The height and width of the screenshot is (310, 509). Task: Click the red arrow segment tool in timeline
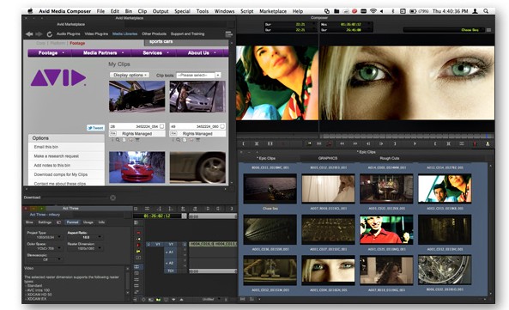click(x=138, y=245)
